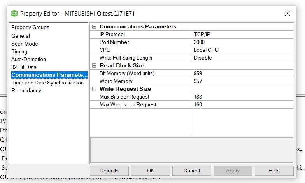Open the CPU value Local CPU
Screen dimensions: 305x183
click(x=242, y=50)
